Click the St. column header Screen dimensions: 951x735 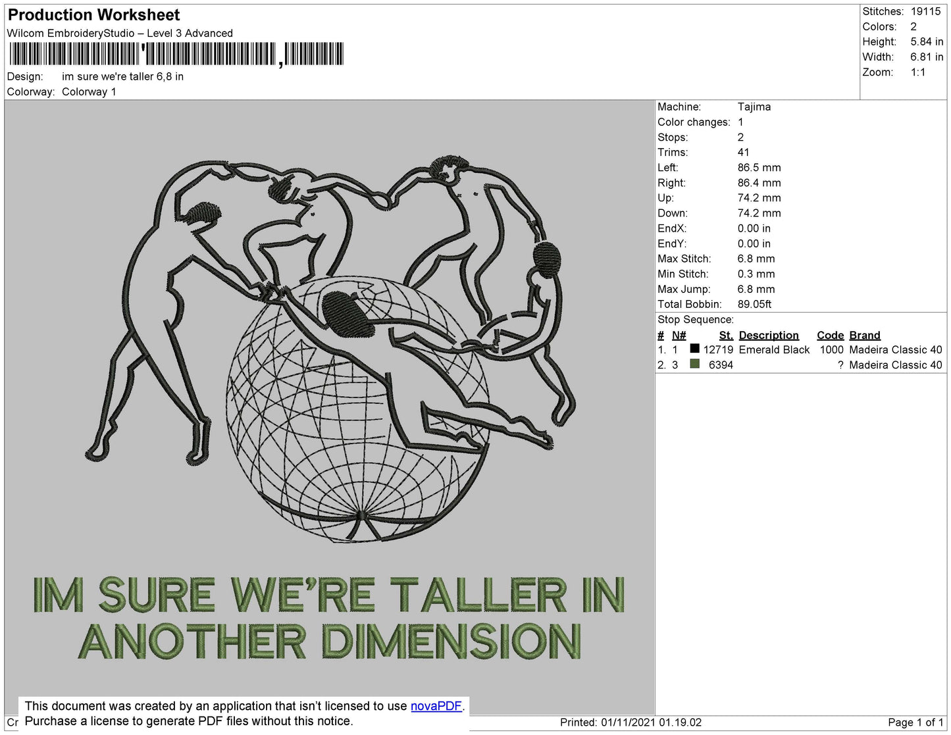(726, 335)
